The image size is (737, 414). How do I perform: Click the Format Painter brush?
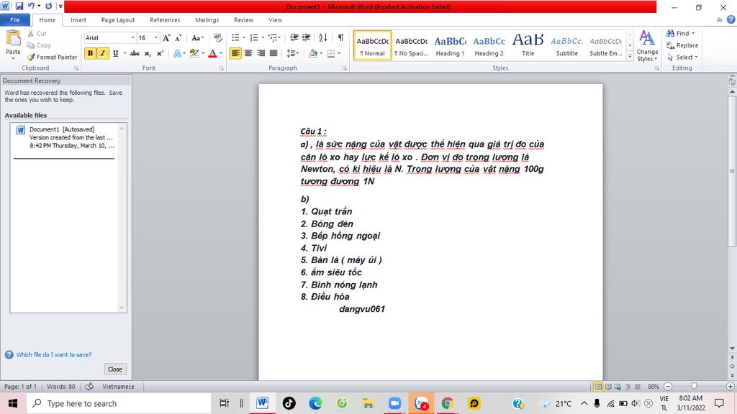click(31, 57)
